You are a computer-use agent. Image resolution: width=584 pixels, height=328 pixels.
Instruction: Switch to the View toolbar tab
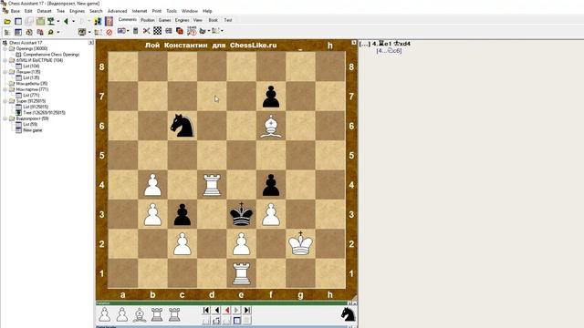[x=198, y=20]
